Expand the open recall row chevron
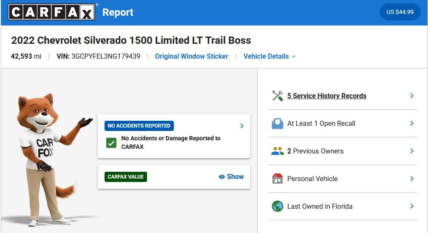428x233 pixels. [412, 123]
